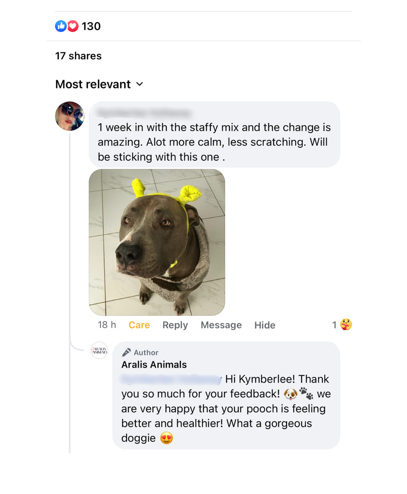Click the staffy mix comment text bubble
407x494 pixels.
click(x=214, y=142)
